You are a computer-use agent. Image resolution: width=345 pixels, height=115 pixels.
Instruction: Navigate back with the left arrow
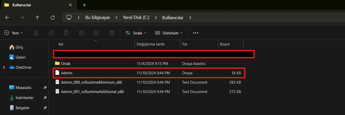pyautogui.click(x=7, y=17)
